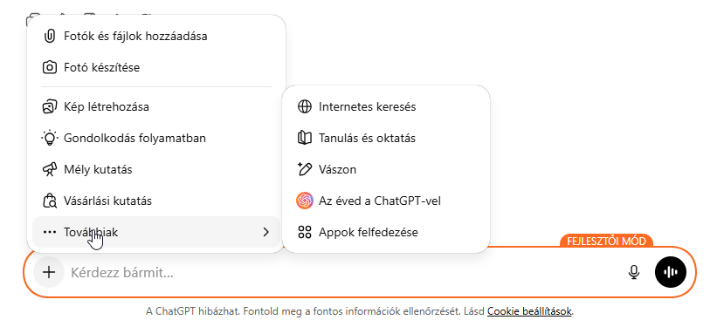Image resolution: width=717 pixels, height=320 pixels.
Task: Click the plus button in the message box
Action: point(49,273)
